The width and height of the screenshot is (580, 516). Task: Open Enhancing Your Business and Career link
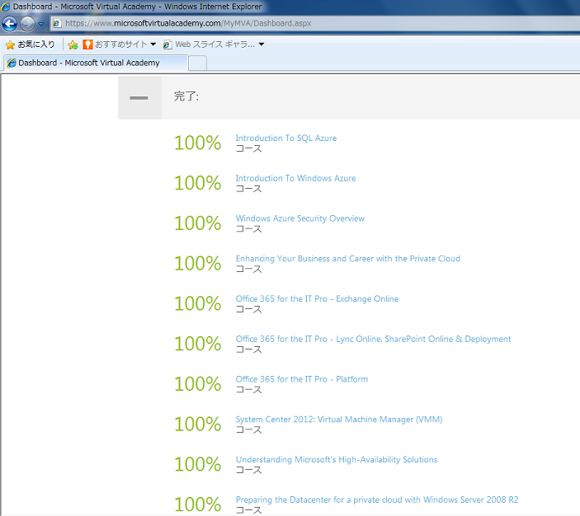point(347,259)
